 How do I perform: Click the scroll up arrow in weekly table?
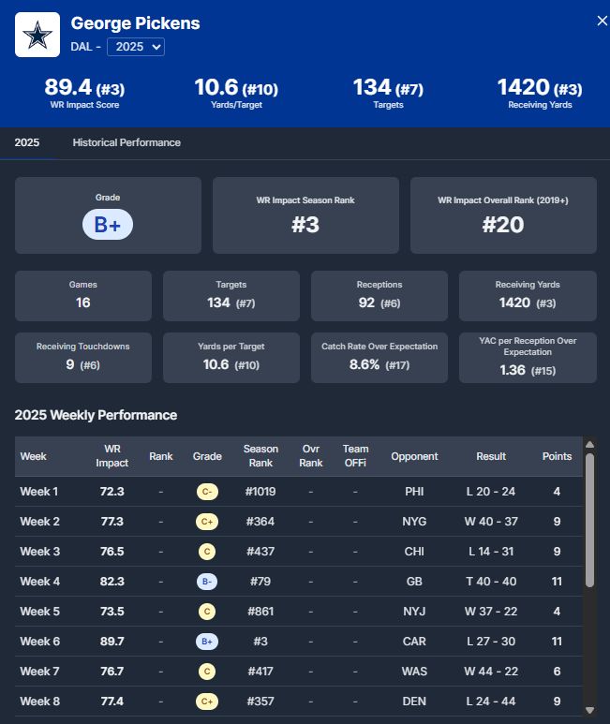pyautogui.click(x=589, y=445)
